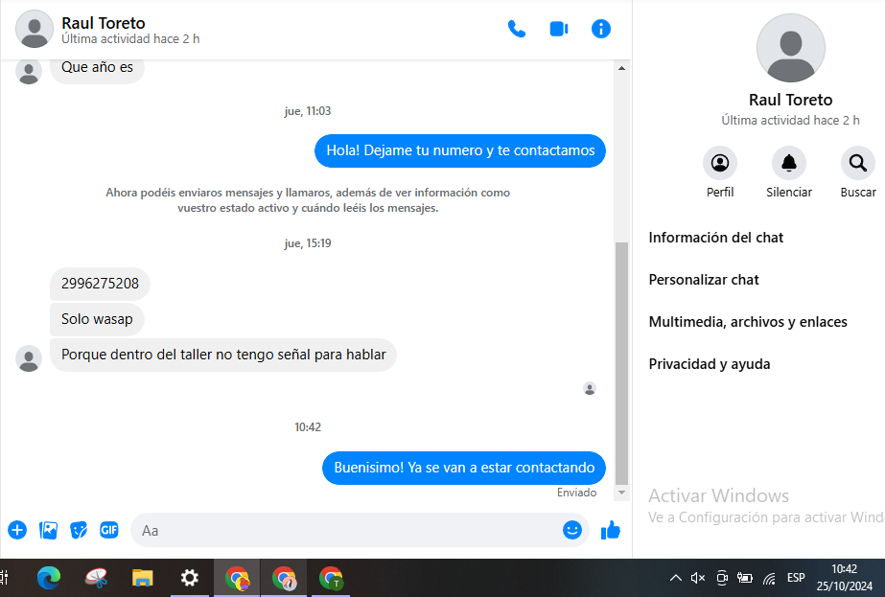Switch to Chrome profile T taskbar window
Image resolution: width=885 pixels, height=597 pixels.
tap(331, 579)
